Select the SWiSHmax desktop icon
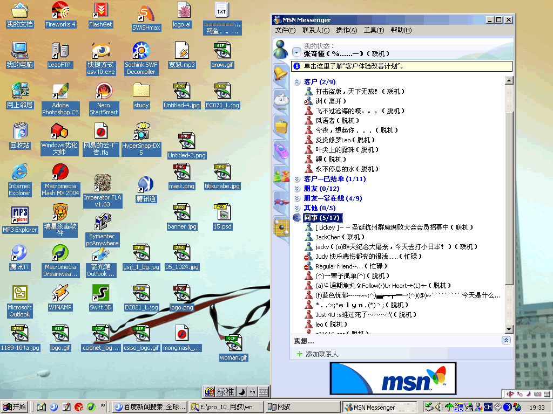Screen dimensions: 553x414 coord(146,18)
